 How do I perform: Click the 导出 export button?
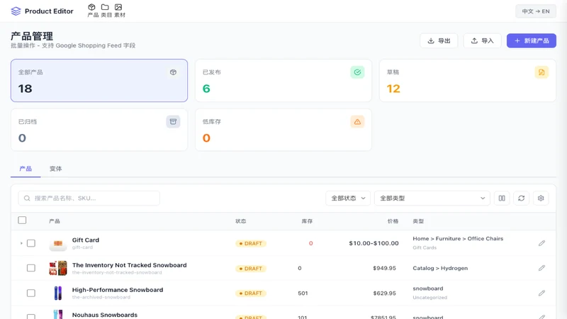[x=439, y=40]
